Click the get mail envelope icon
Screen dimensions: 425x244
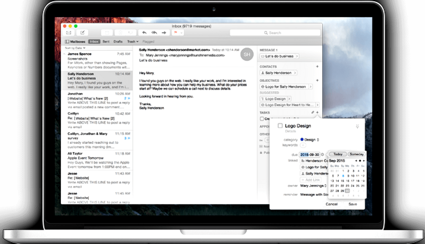pyautogui.click(x=69, y=33)
